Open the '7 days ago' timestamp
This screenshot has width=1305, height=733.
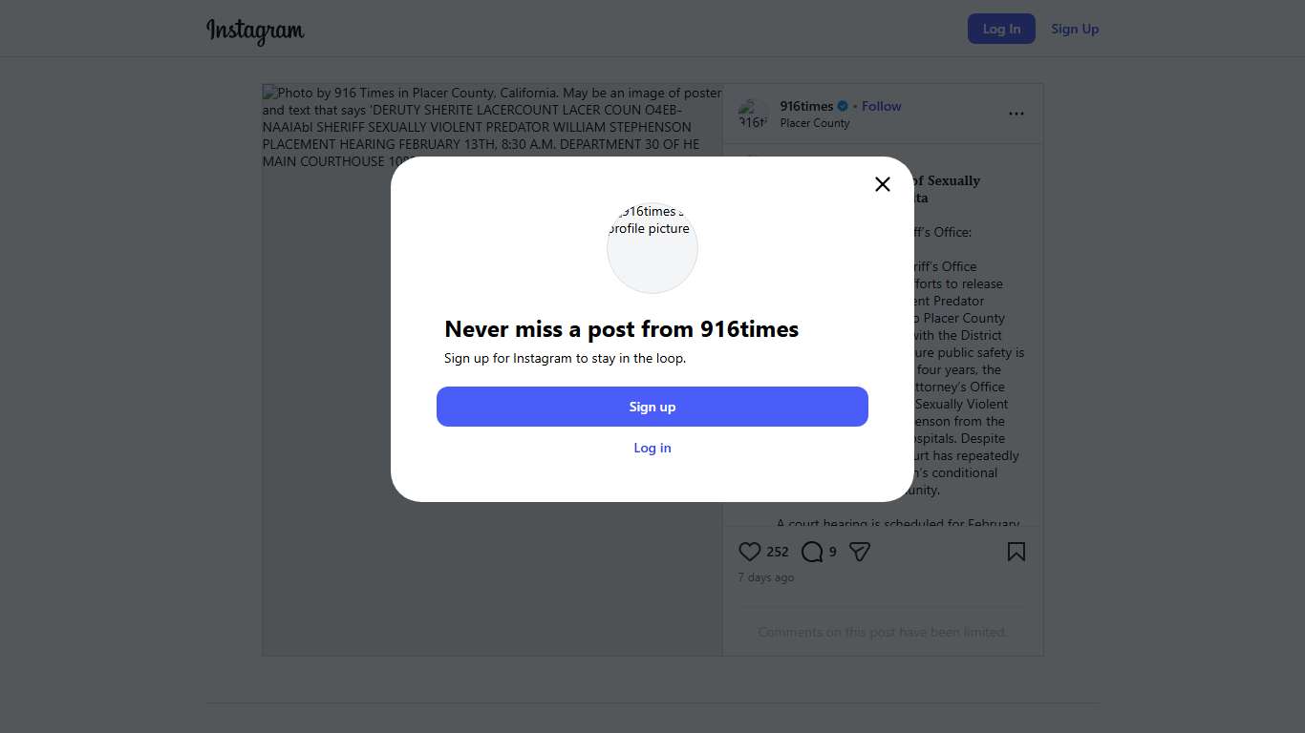click(766, 577)
